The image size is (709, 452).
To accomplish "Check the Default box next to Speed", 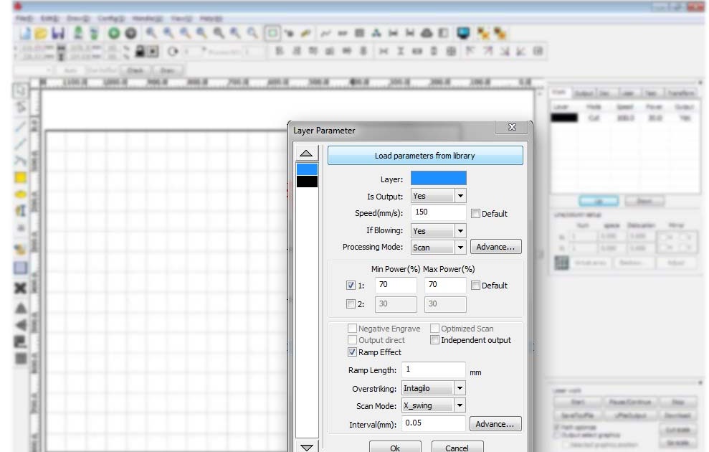I will click(x=475, y=213).
